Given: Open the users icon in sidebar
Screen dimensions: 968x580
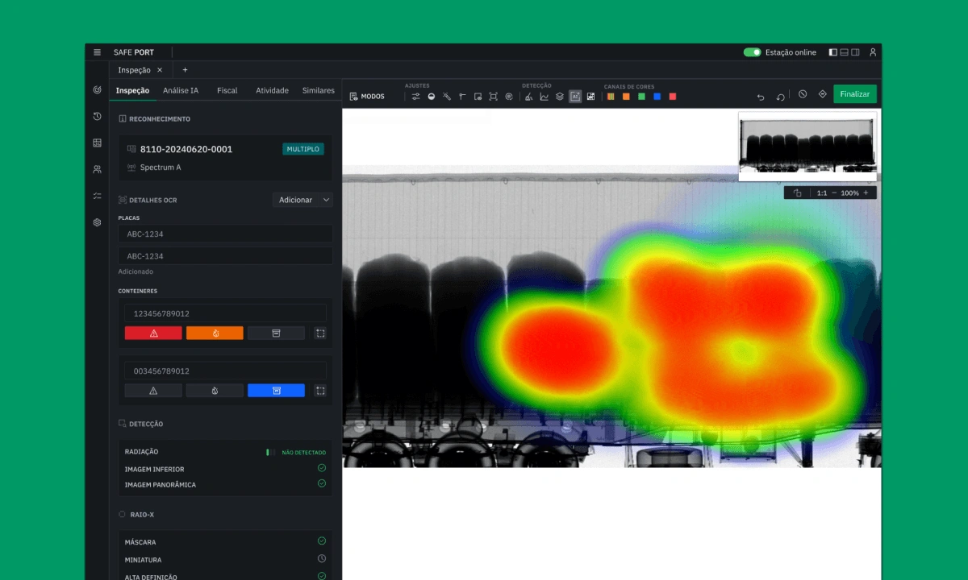Looking at the screenshot, I should point(97,170).
